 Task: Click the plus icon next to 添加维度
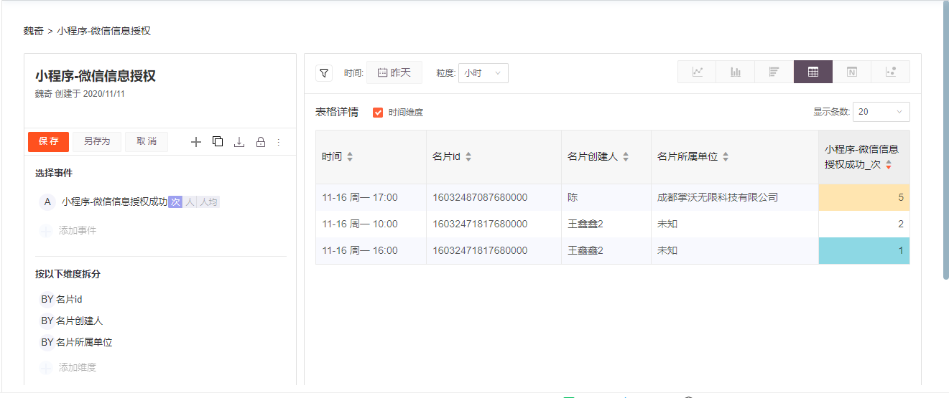[46, 368]
